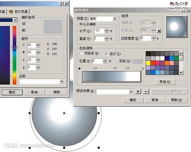Select Custom radio option
This screenshot has height=152, width=191.
[x=107, y=54]
